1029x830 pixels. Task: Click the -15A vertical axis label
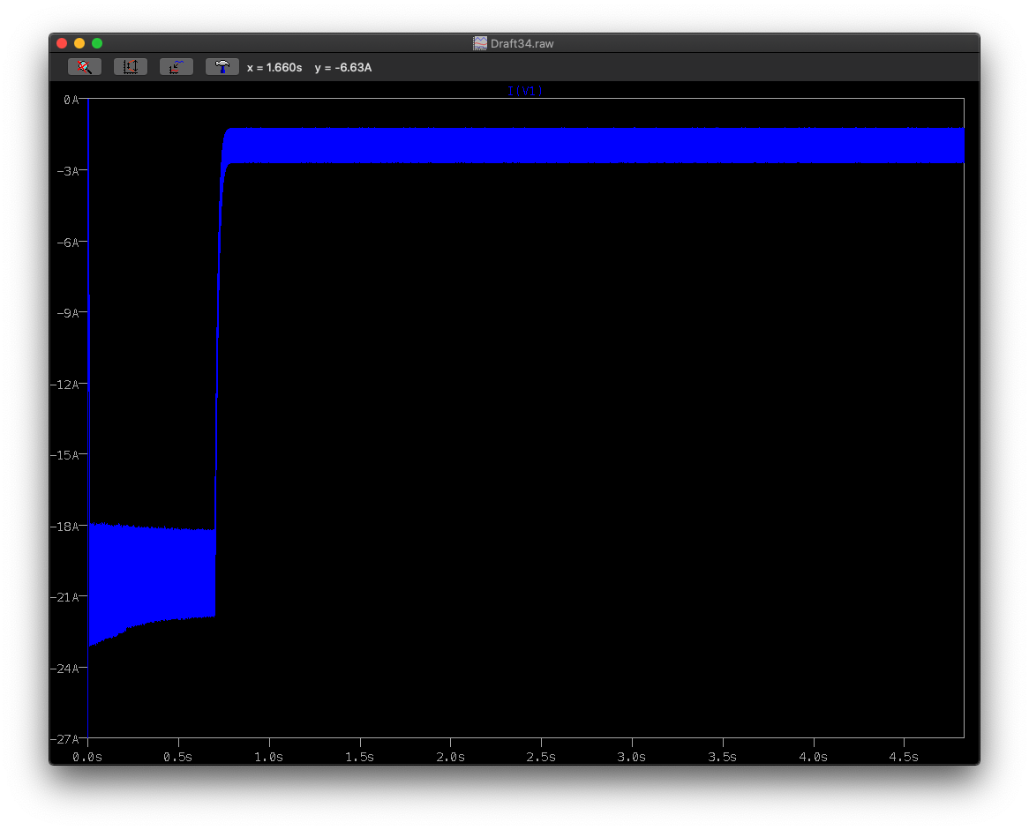(x=65, y=455)
